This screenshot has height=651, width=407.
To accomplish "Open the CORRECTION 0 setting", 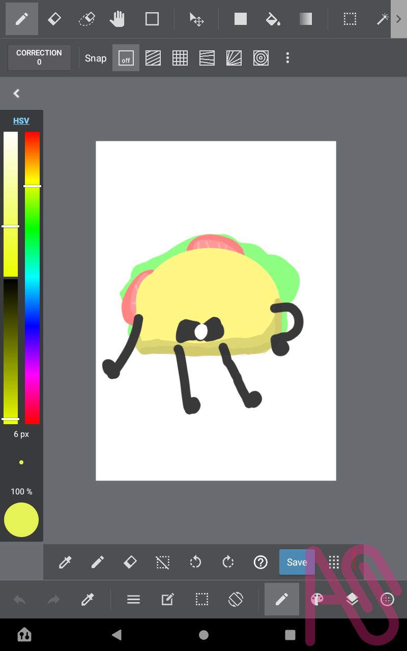I will click(x=39, y=57).
